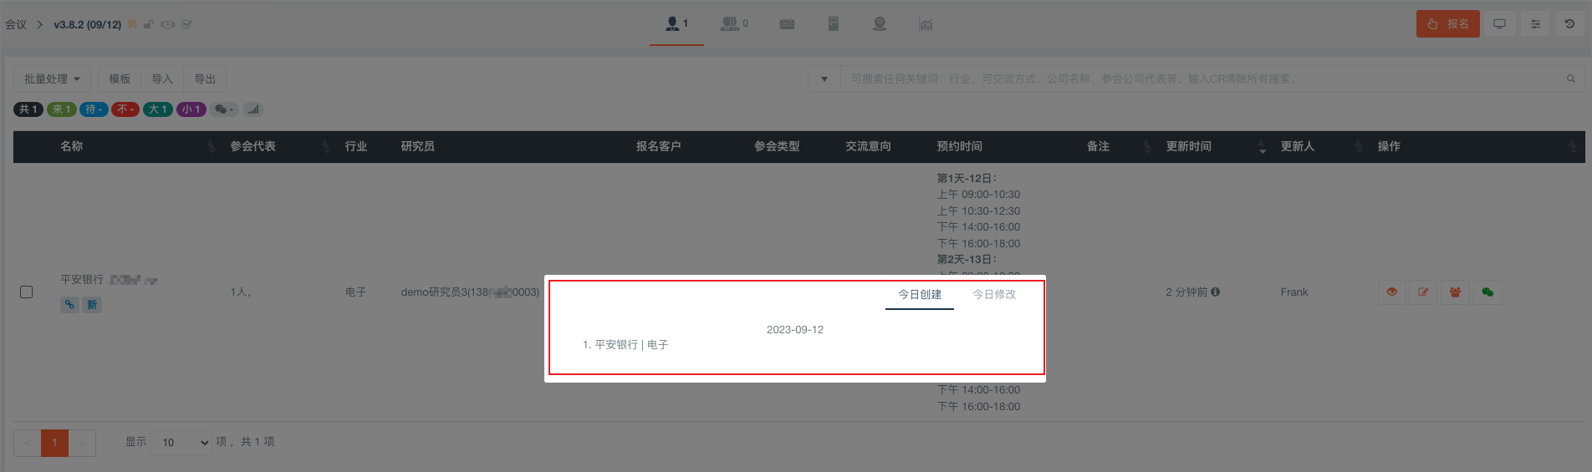Open the single attendee tab icon
The image size is (1592, 472).
pos(672,24)
